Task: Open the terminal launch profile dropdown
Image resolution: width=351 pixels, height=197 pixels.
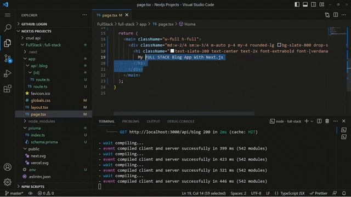Action: (312, 121)
